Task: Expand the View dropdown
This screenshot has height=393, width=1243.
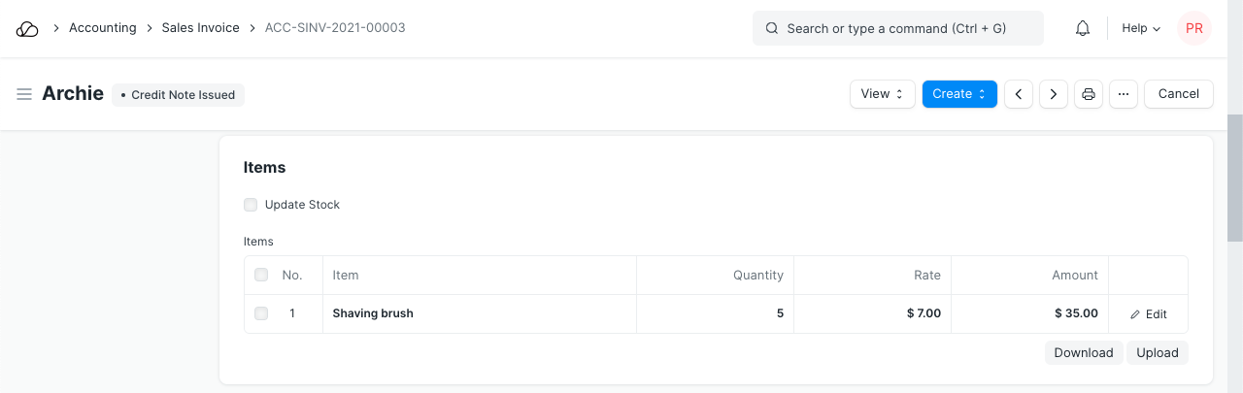Action: point(882,94)
